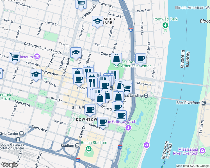Click the O'Fallon St. street label

pyautogui.click(x=23, y=5)
